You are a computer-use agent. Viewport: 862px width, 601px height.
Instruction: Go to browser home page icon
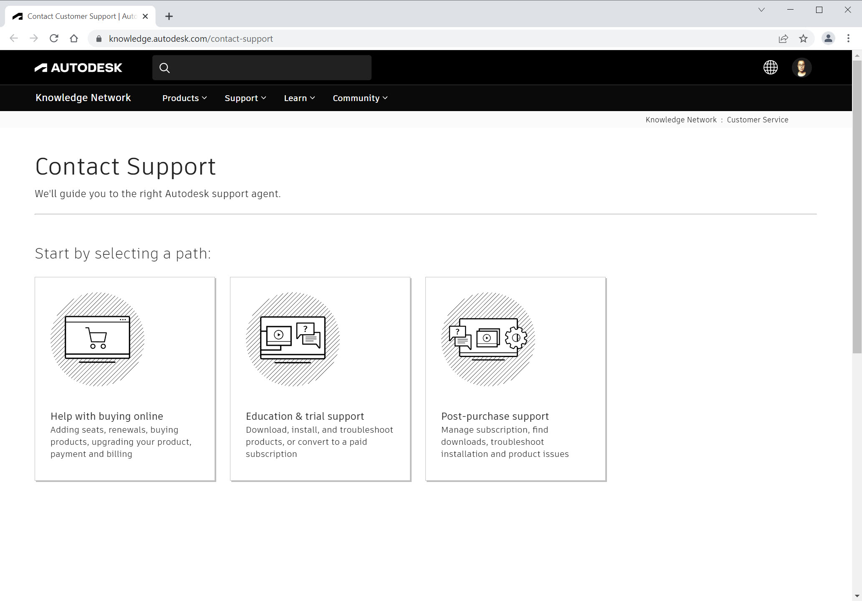[x=74, y=38]
